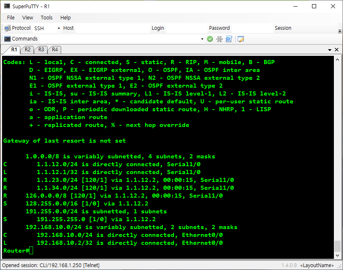The height and width of the screenshot is (270, 343).
Task: Maximize the SuperPuTTY window
Action: (x=314, y=6)
